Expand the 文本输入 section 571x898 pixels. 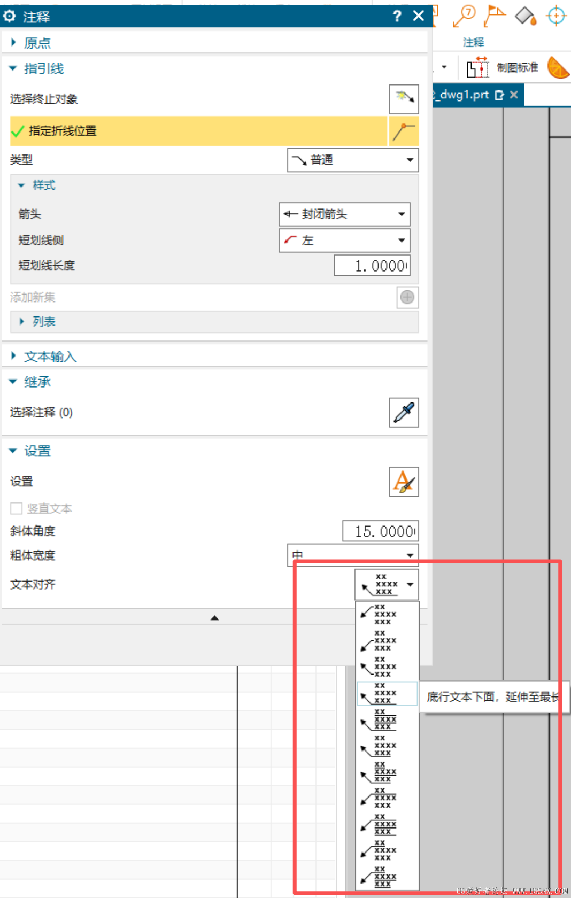44,357
